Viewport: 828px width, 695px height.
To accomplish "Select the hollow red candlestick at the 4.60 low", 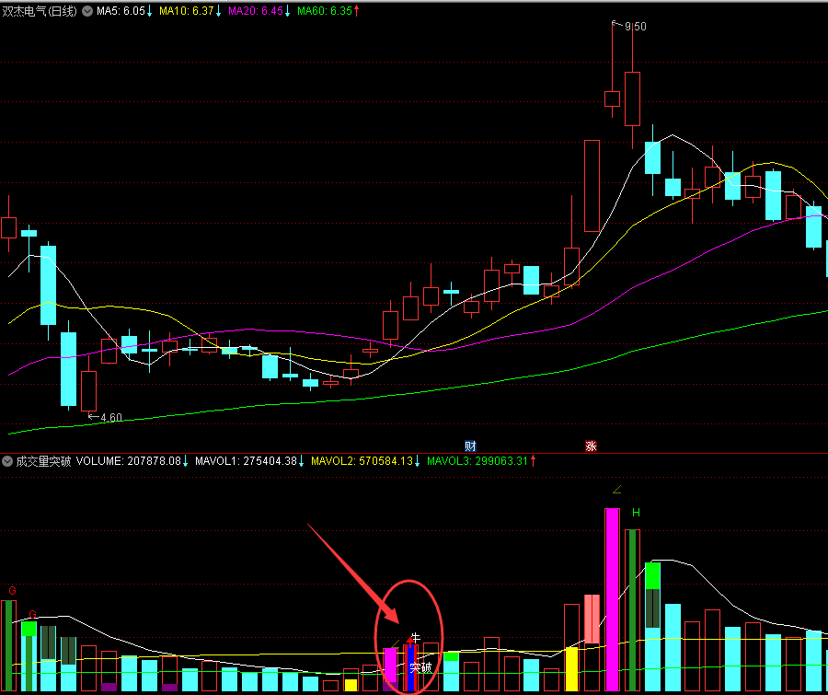I will click(x=88, y=391).
